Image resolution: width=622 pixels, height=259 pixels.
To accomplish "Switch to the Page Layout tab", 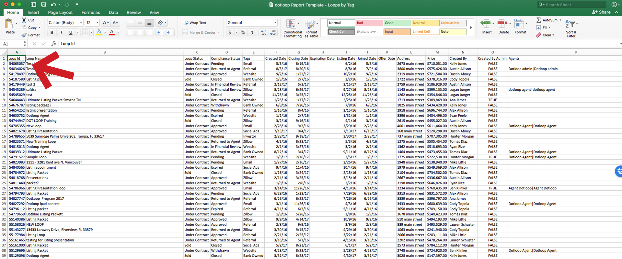I will (60, 12).
